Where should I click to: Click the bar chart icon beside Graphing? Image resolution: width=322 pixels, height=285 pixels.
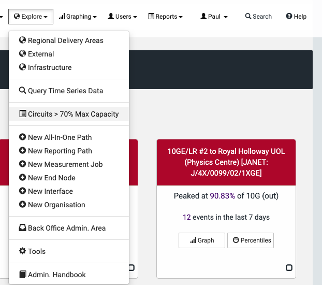click(62, 16)
